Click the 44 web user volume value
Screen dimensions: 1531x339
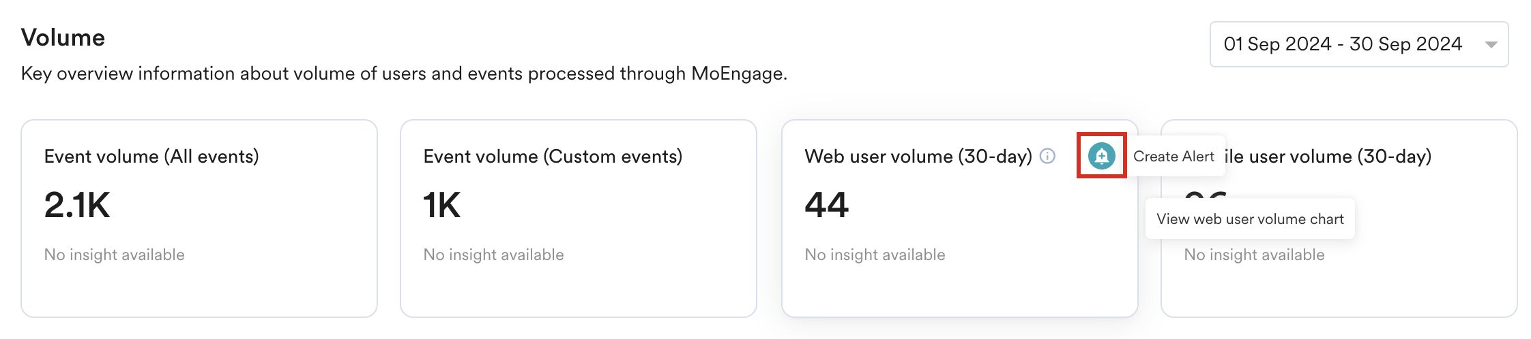click(826, 205)
